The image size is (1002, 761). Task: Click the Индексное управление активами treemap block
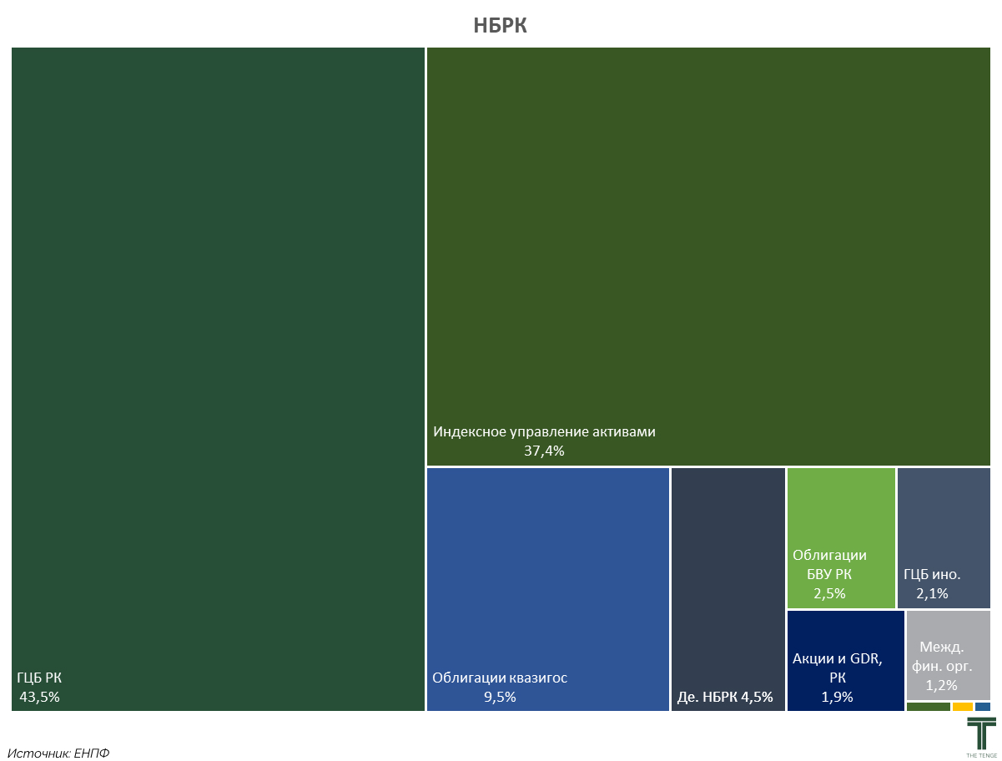[707, 250]
